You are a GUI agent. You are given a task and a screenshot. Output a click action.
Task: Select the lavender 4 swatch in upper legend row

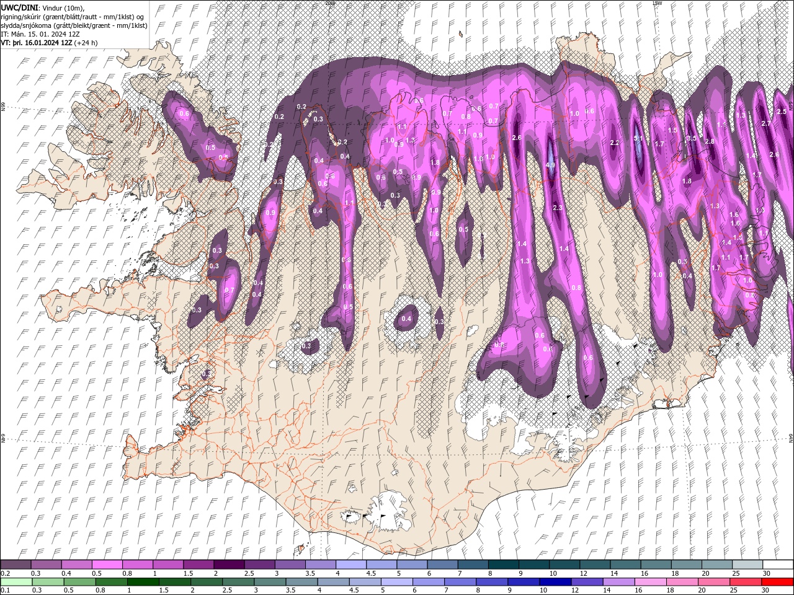pyautogui.click(x=350, y=565)
